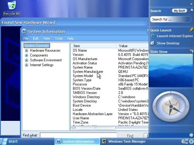Select Software Environment tree label
The width and height of the screenshot is (194, 145).
click(46, 60)
